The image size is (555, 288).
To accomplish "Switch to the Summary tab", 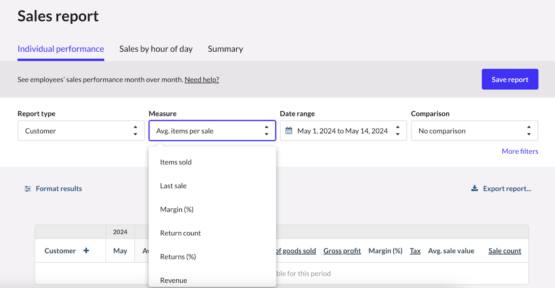I will click(225, 49).
